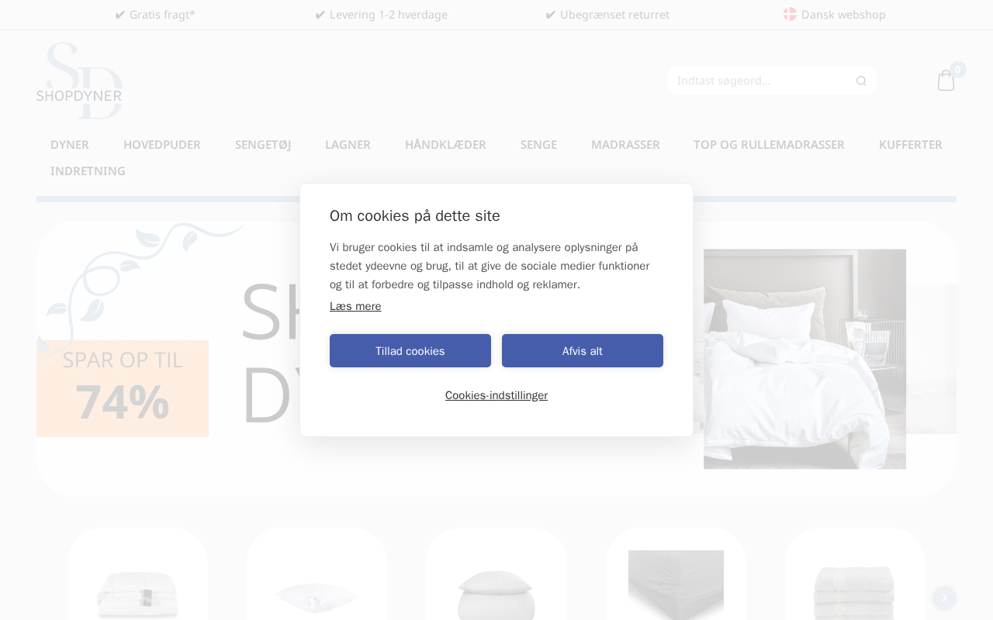Image resolution: width=993 pixels, height=620 pixels.
Task: Follow the Læs mere link
Action: pyautogui.click(x=355, y=306)
